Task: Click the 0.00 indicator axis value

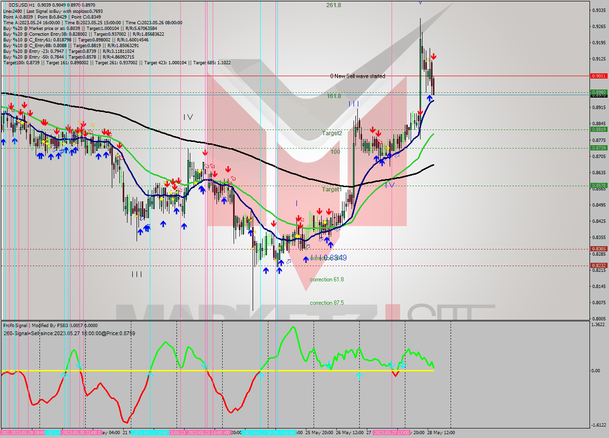Action: click(596, 370)
